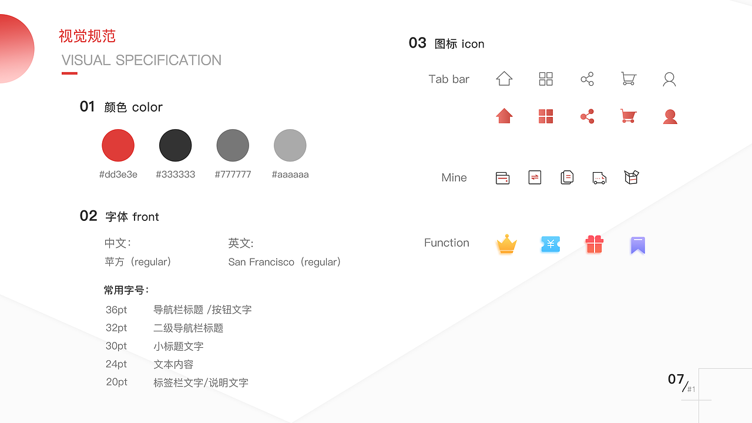Image resolution: width=752 pixels, height=423 pixels.
Task: Click the #aaaaaa hex code label
Action: 290,174
